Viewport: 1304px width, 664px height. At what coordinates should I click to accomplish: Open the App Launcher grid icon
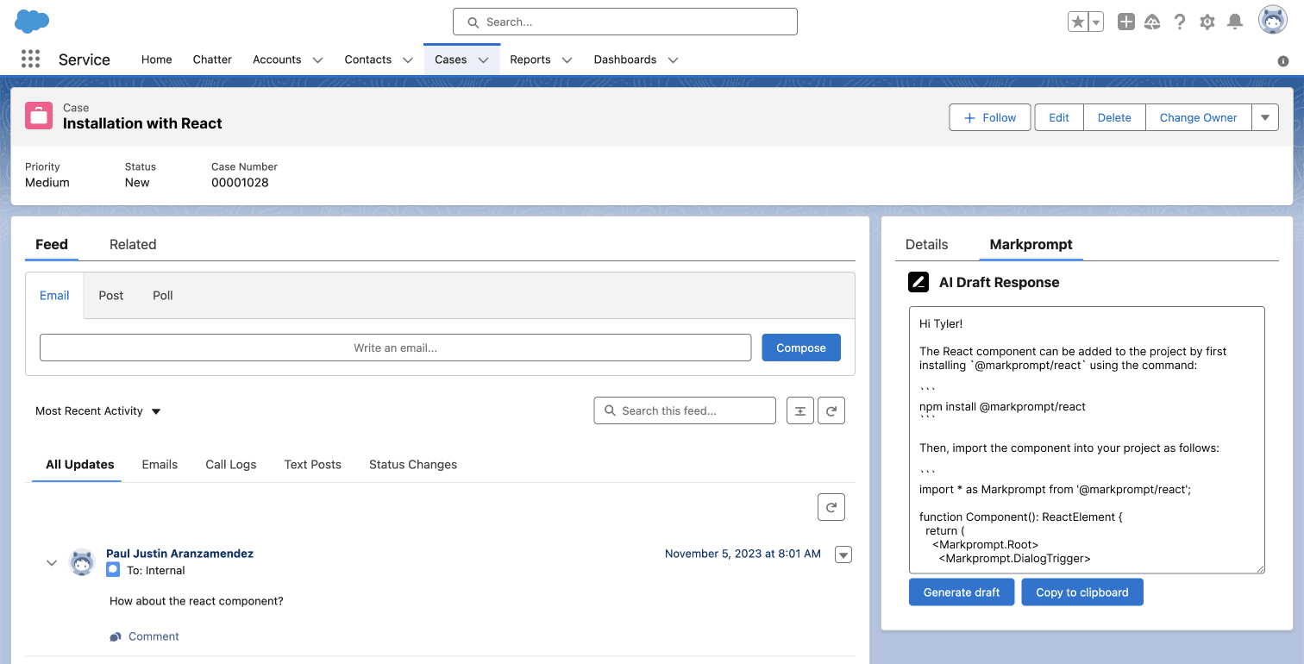tap(30, 59)
